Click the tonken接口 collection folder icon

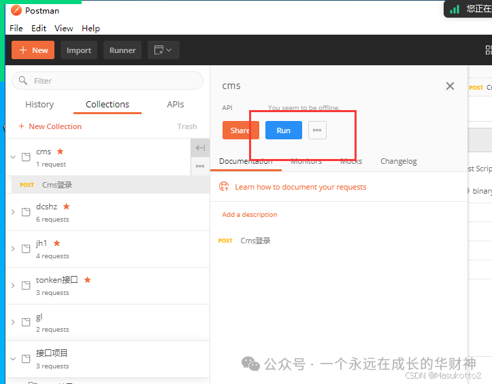click(x=26, y=285)
